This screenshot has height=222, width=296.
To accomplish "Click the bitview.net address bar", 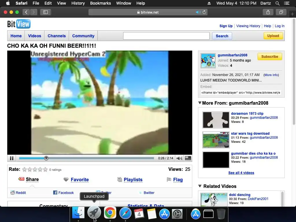I will [148, 12].
